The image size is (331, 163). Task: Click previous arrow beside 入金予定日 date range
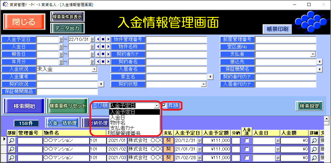point(98,40)
